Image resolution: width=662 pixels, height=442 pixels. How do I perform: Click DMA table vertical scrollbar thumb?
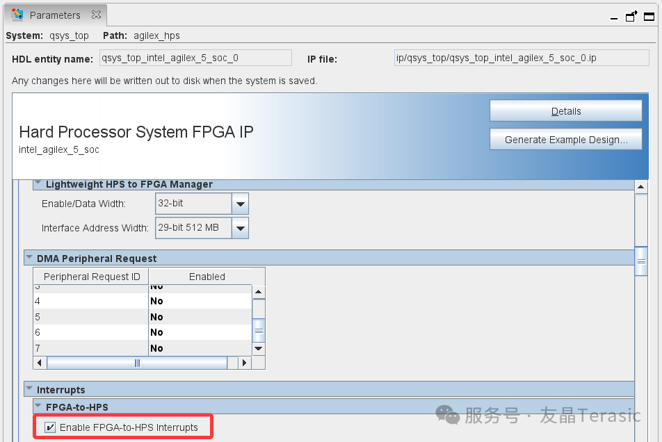pyautogui.click(x=259, y=331)
